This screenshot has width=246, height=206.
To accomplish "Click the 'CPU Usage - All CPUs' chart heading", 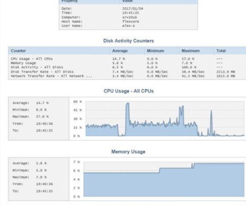I will click(x=129, y=91).
